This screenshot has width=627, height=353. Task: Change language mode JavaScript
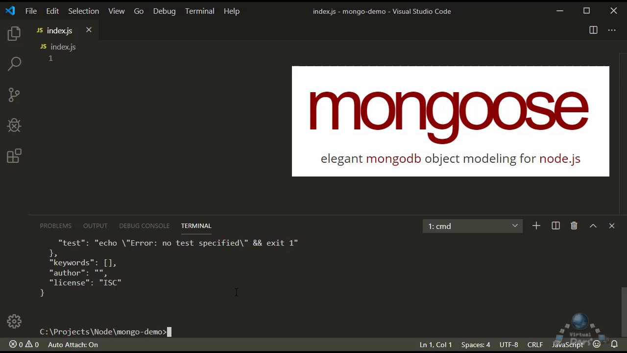(x=568, y=345)
